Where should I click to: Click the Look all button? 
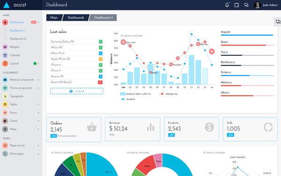77,91
